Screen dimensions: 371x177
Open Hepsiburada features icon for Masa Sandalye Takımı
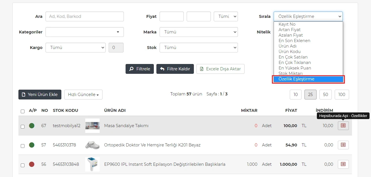click(x=343, y=126)
